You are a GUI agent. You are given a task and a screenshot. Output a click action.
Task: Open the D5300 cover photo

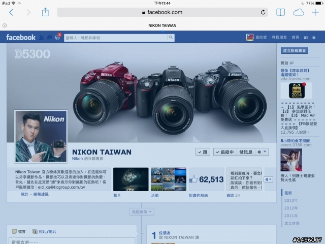click(141, 93)
